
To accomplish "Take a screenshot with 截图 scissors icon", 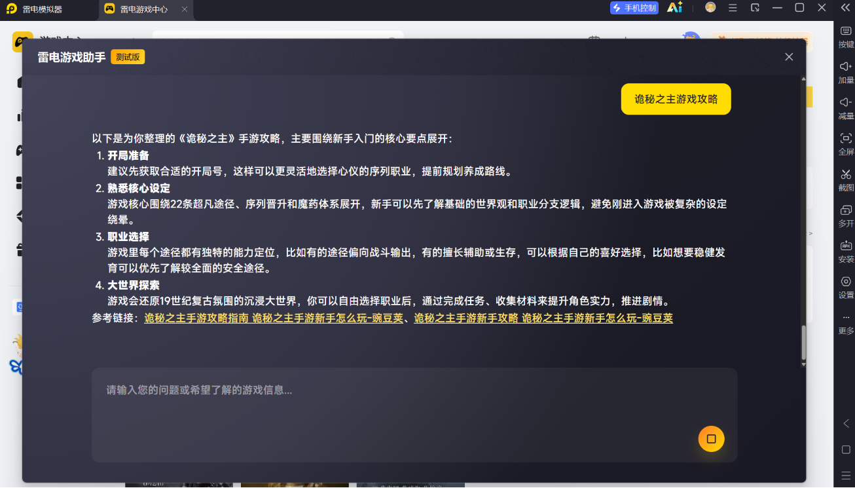I will click(x=846, y=179).
